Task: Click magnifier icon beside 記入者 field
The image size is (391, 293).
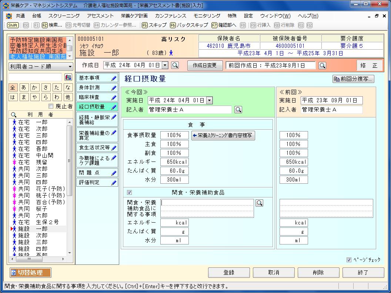Action: pos(238,110)
